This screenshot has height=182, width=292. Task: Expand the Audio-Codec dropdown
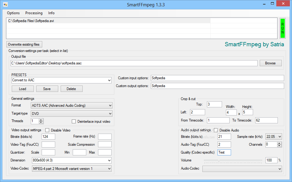[280, 169]
